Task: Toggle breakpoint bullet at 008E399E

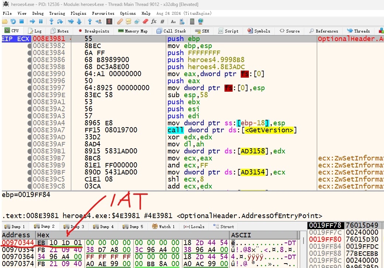Action: coord(30,95)
